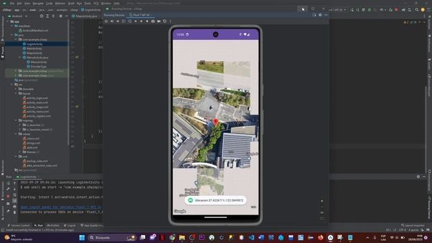Open Running Devices panel gear settings

320,15
